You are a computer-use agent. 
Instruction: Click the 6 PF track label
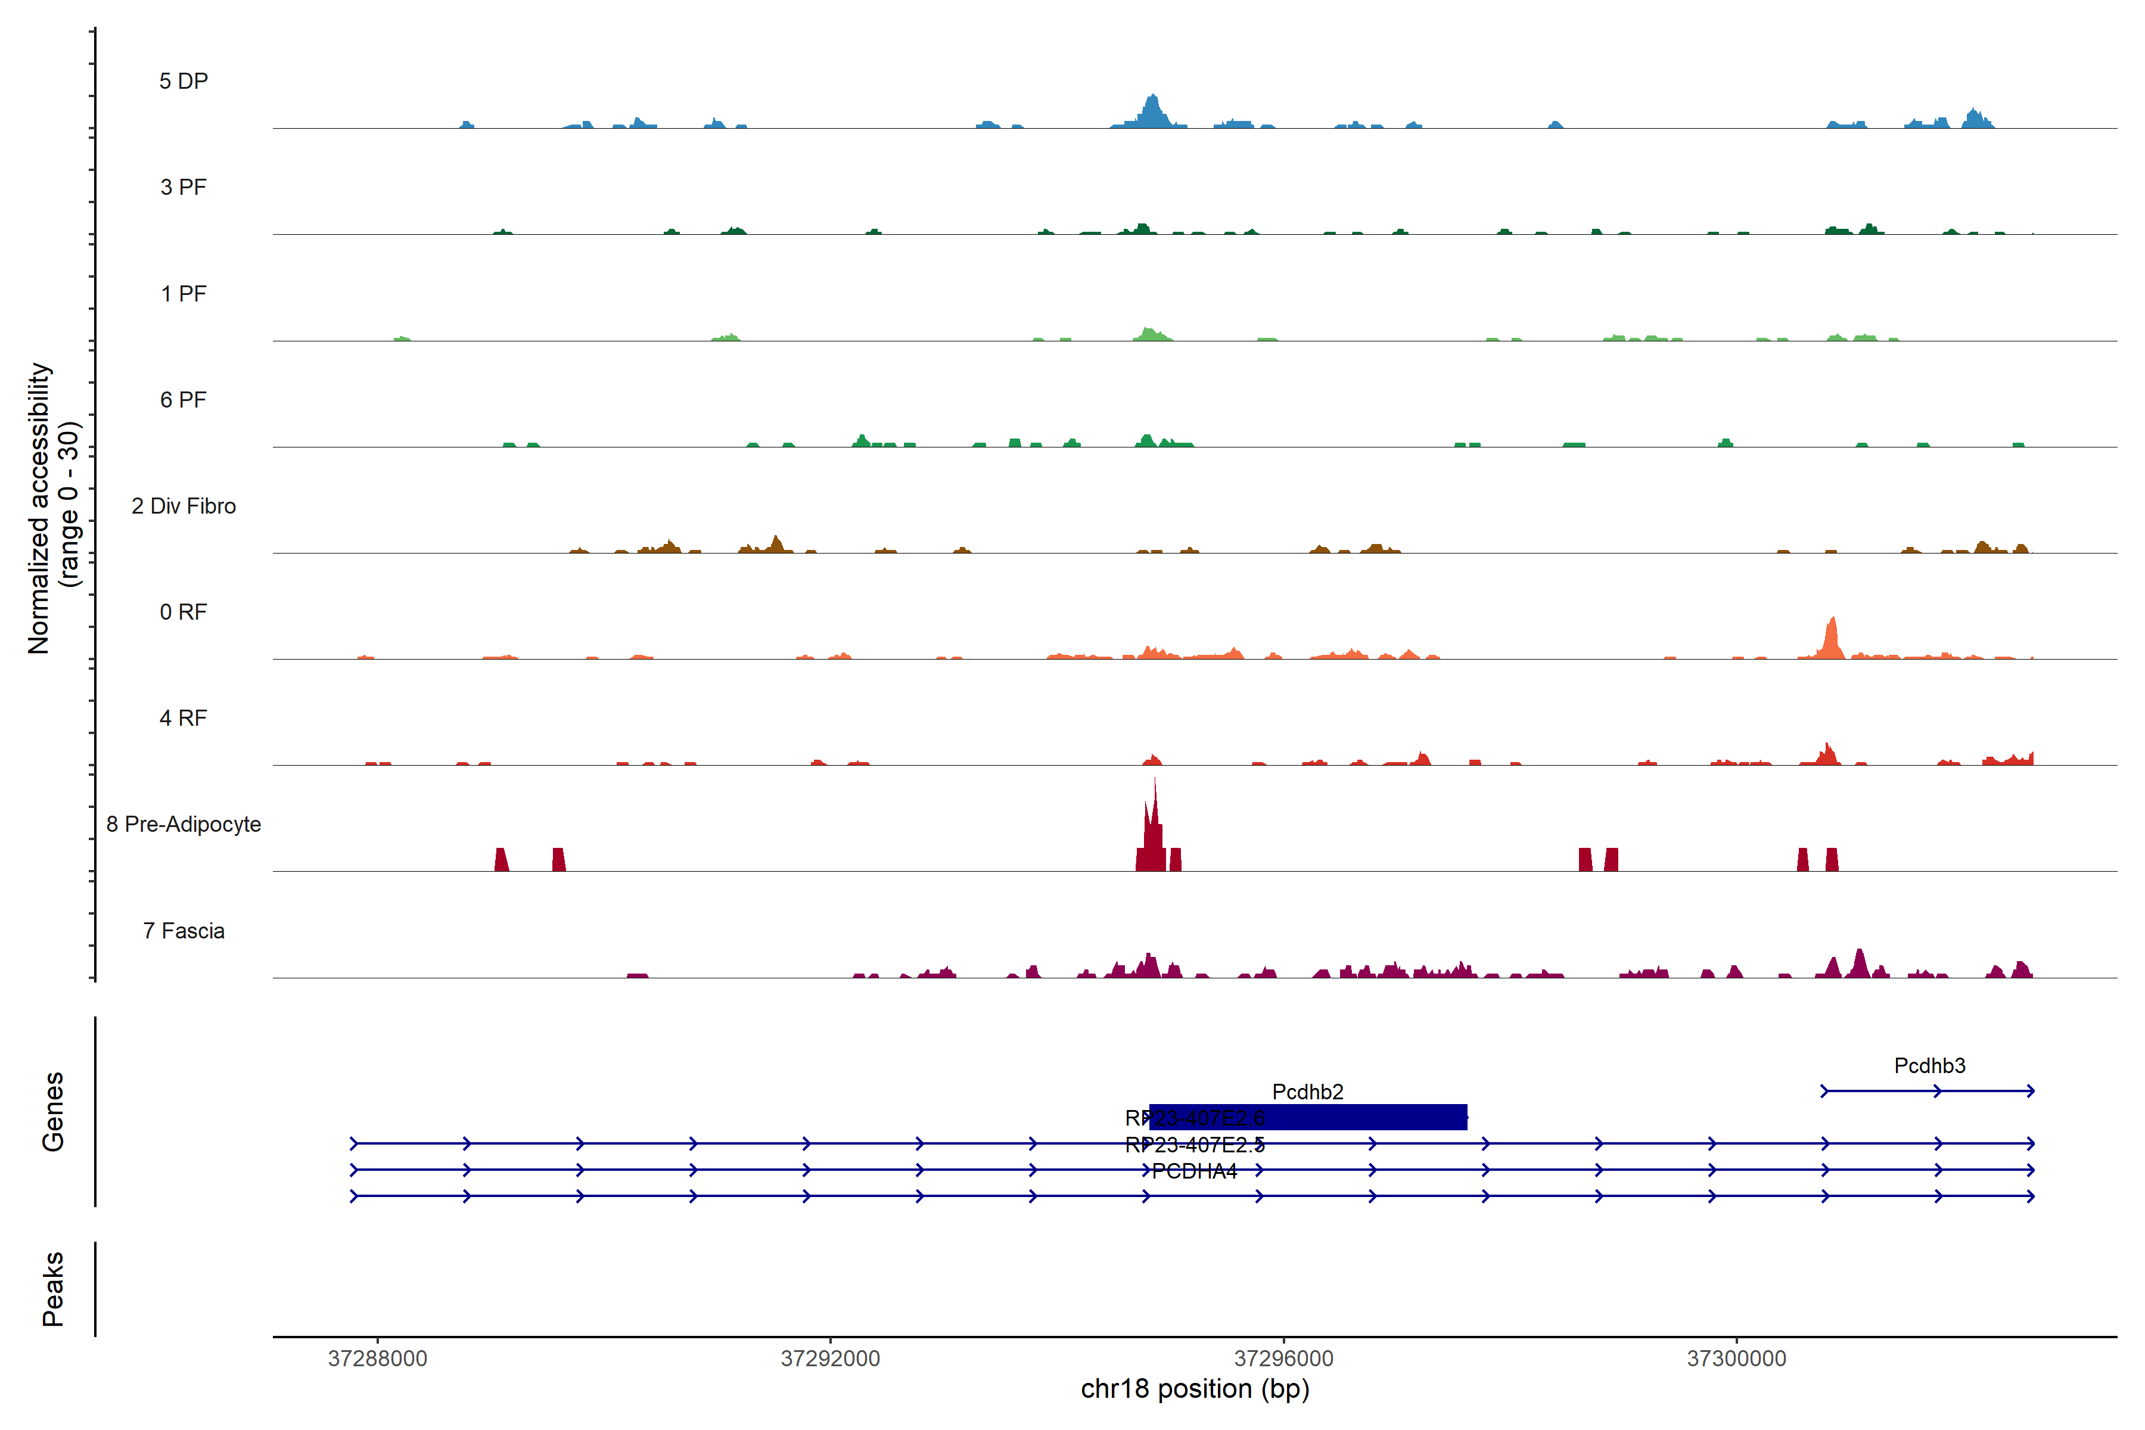tap(184, 399)
